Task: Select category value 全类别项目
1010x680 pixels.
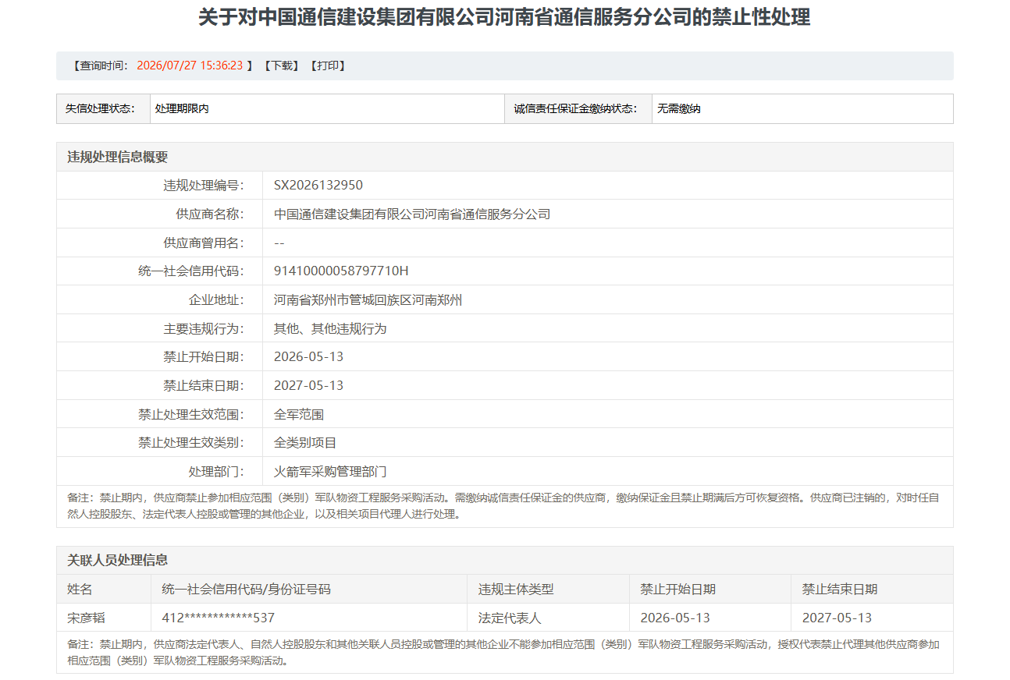Action: point(305,443)
